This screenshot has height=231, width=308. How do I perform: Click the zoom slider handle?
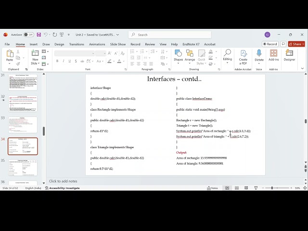(272, 188)
